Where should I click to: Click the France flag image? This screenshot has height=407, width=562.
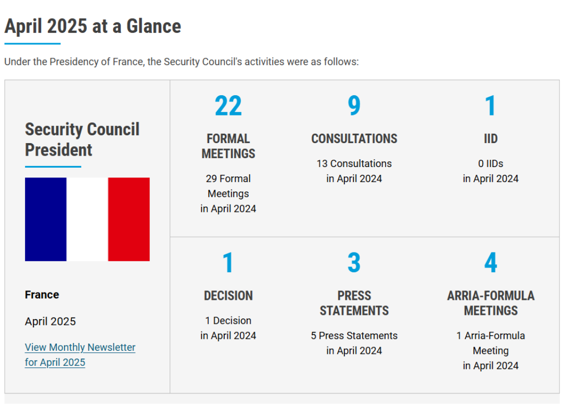[87, 219]
